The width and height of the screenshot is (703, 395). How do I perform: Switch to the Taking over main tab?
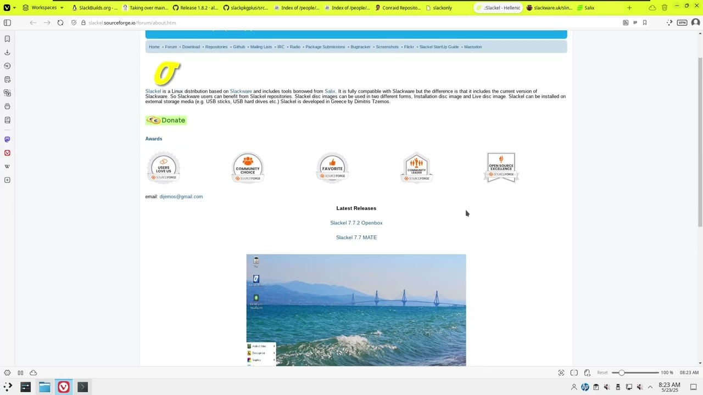point(144,8)
